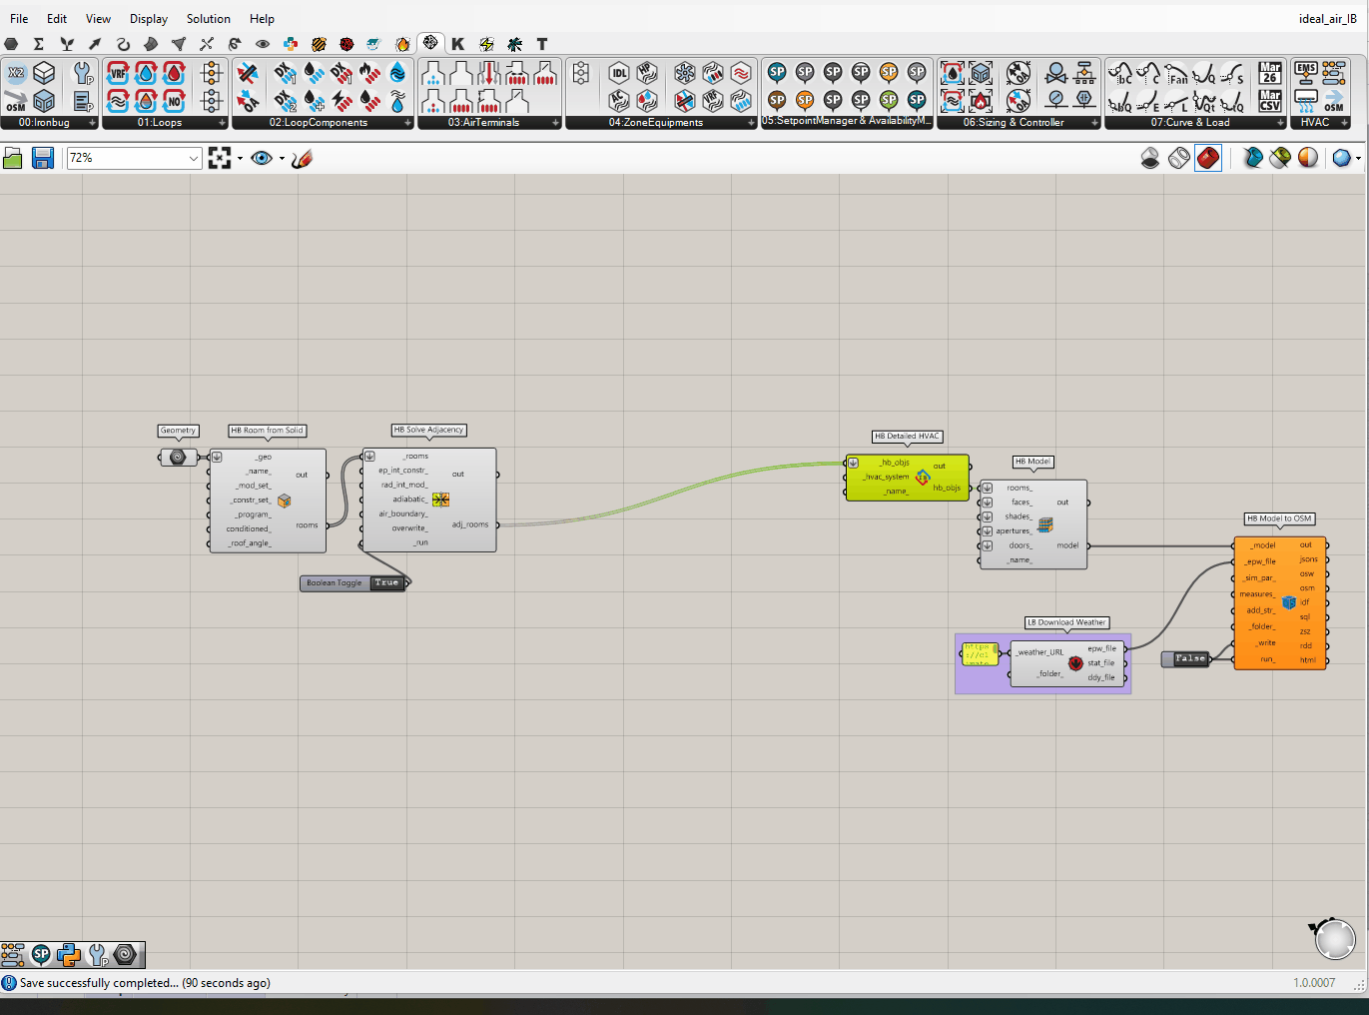Click the Geometry parameter node
Image resolution: width=1369 pixels, height=1015 pixels.
tap(178, 458)
